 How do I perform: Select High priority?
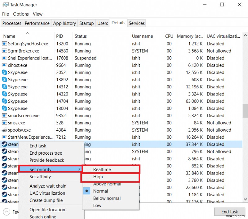click(98, 177)
